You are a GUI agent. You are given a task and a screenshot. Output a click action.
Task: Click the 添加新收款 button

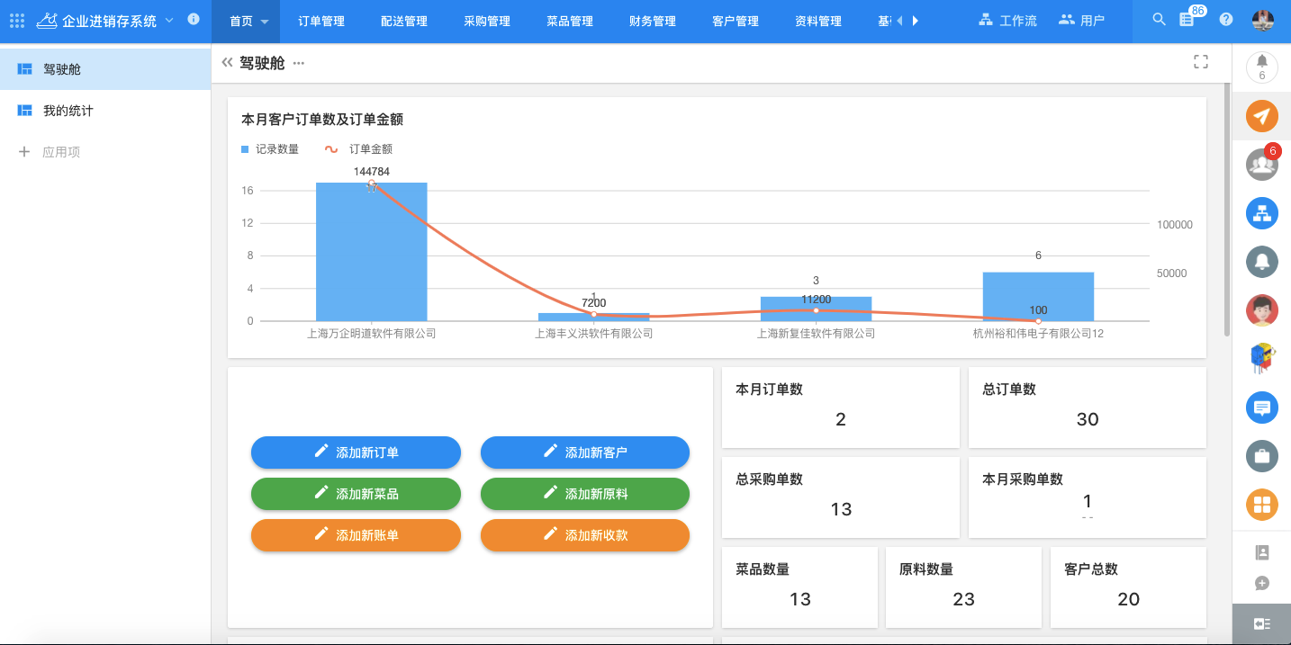[x=585, y=535]
